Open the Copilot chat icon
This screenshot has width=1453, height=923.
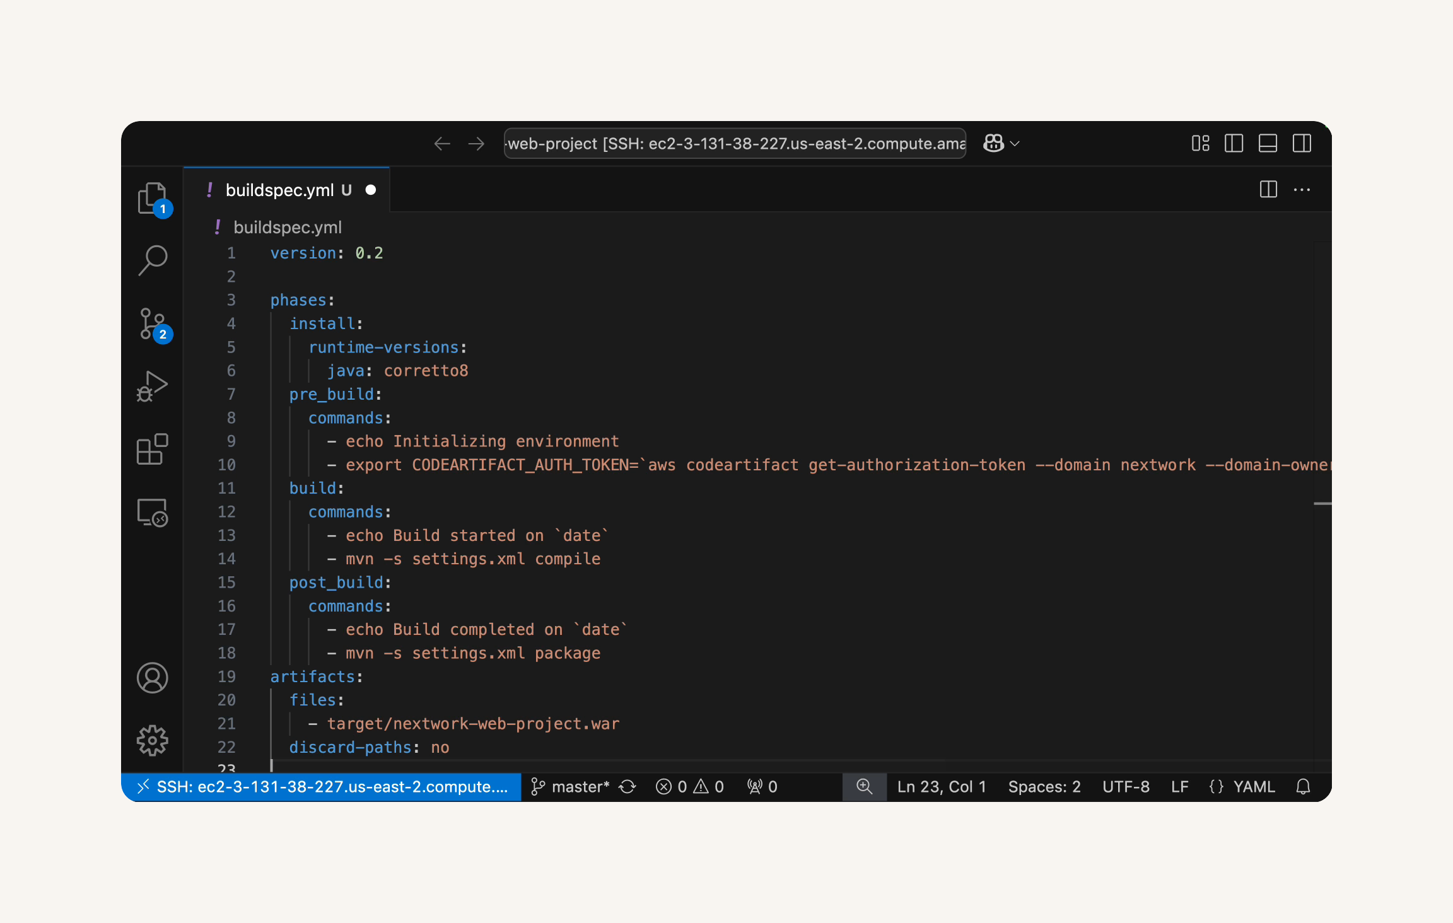tap(993, 143)
